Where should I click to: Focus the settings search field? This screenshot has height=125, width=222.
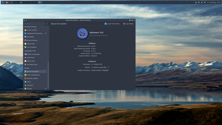point(34,24)
